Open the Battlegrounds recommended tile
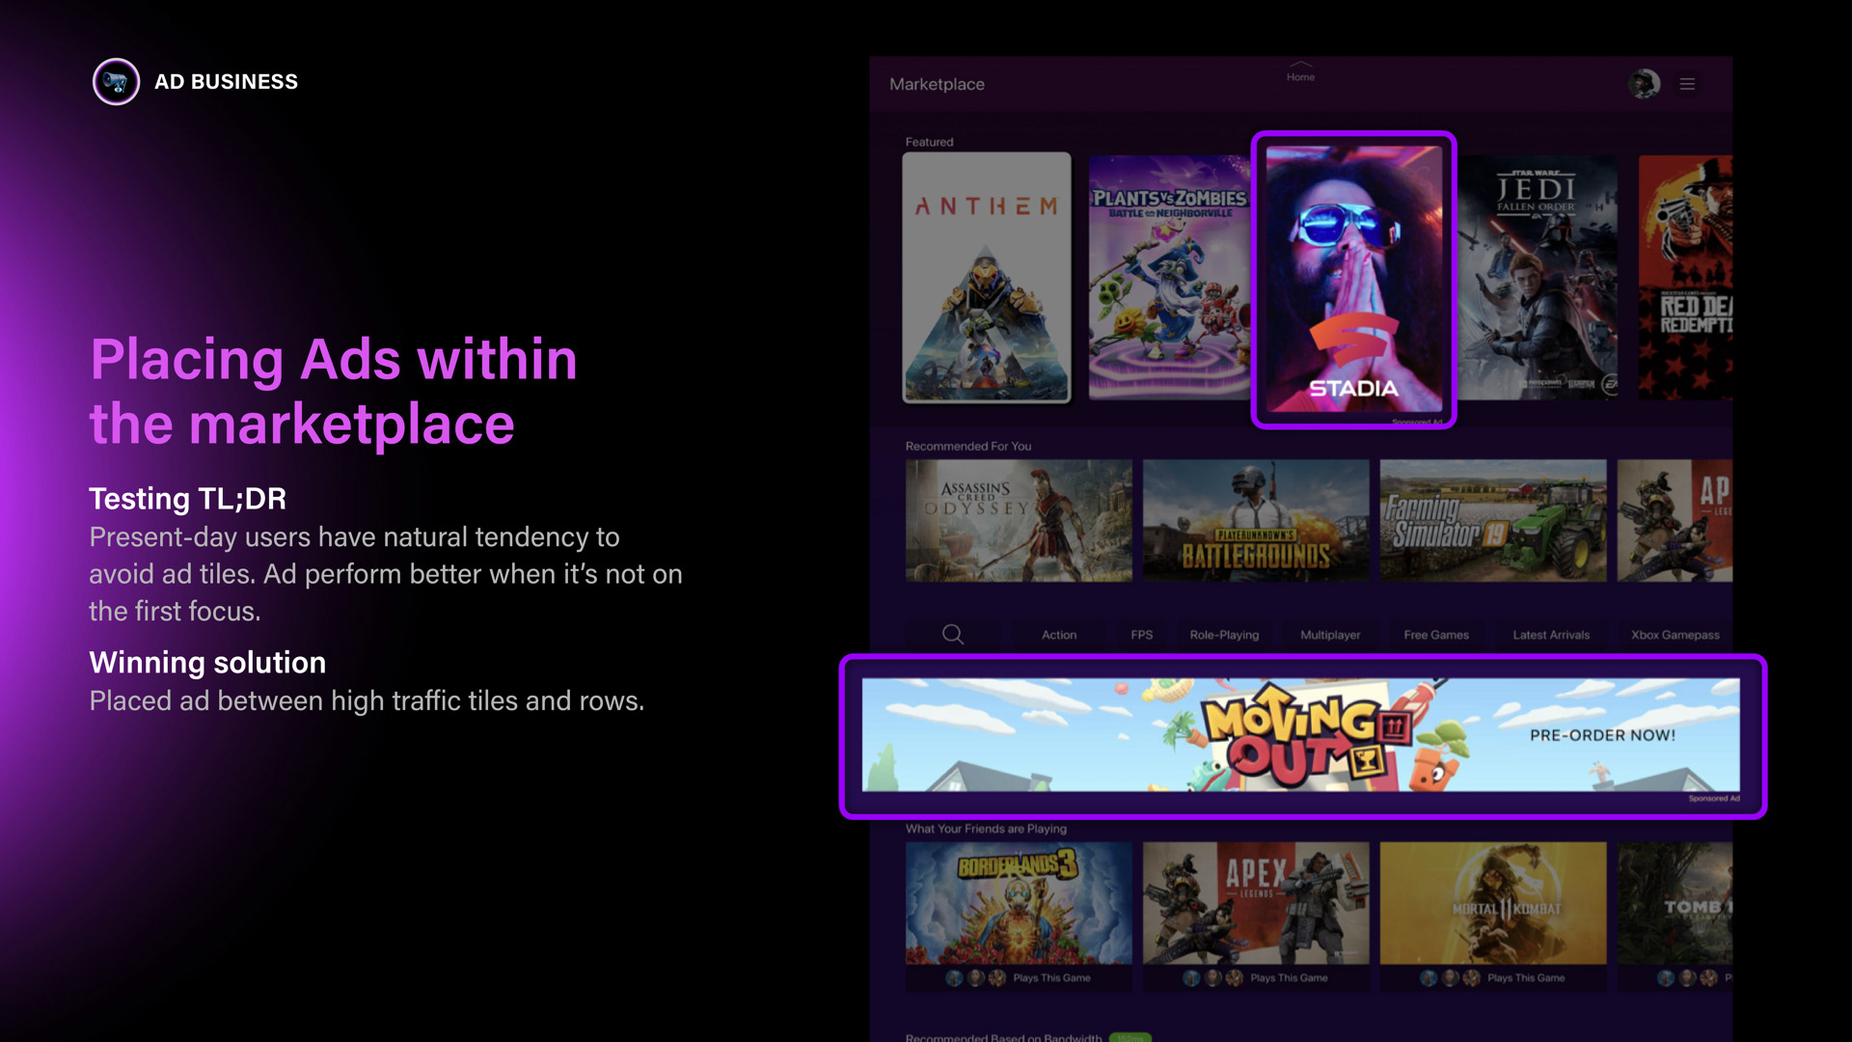The width and height of the screenshot is (1852, 1042). click(x=1256, y=521)
